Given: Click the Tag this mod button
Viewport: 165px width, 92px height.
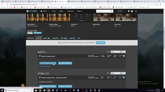Looking at the screenshot, I should click(x=38, y=33).
